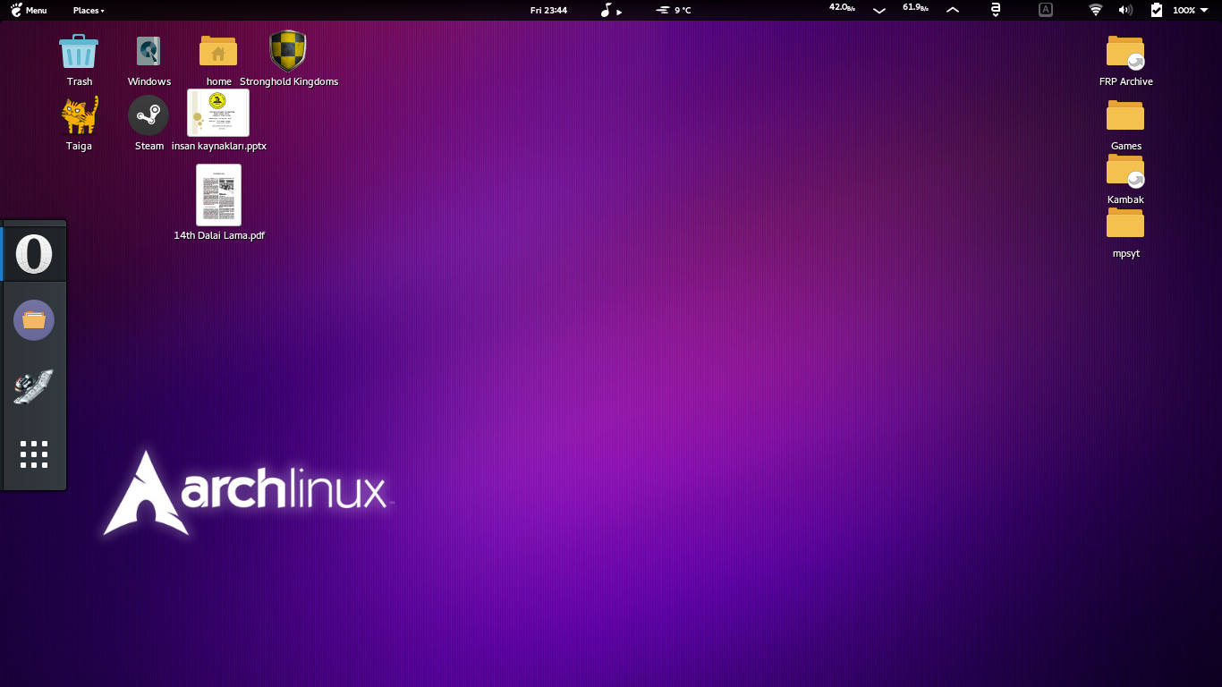Viewport: 1222px width, 687px height.
Task: Open the home folder desktop icon
Action: 218,51
